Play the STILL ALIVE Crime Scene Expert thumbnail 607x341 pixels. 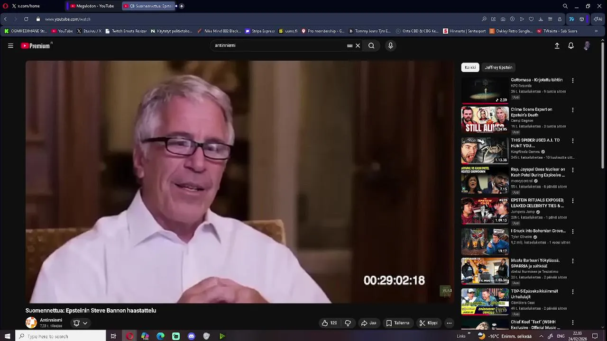pos(485,120)
